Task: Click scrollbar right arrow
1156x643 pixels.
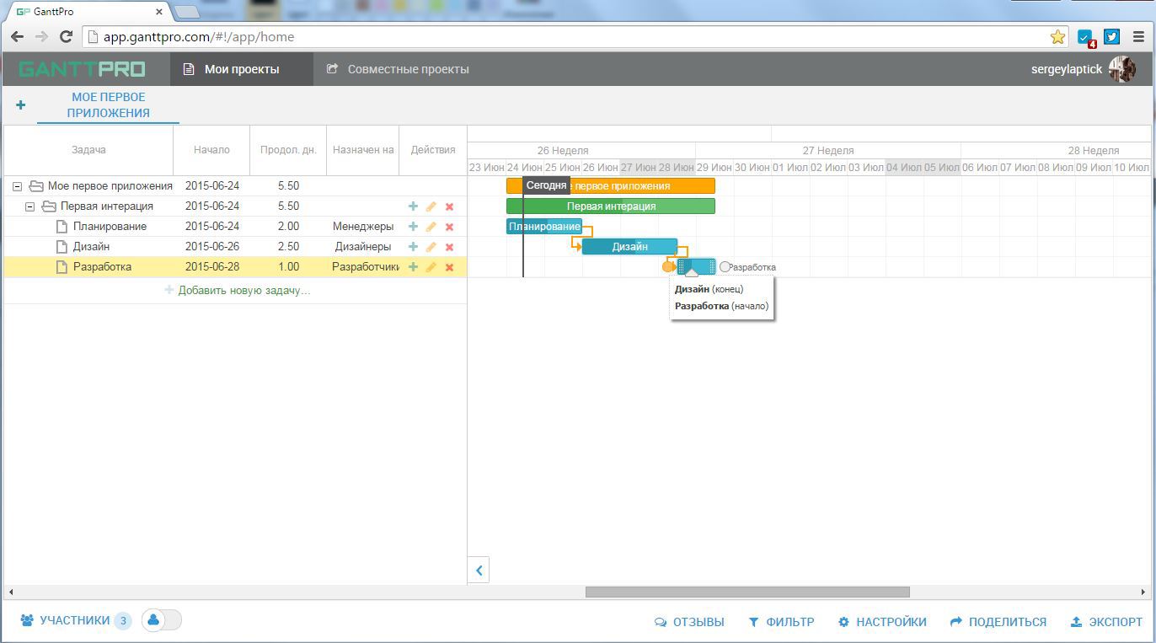Action: (x=1144, y=592)
